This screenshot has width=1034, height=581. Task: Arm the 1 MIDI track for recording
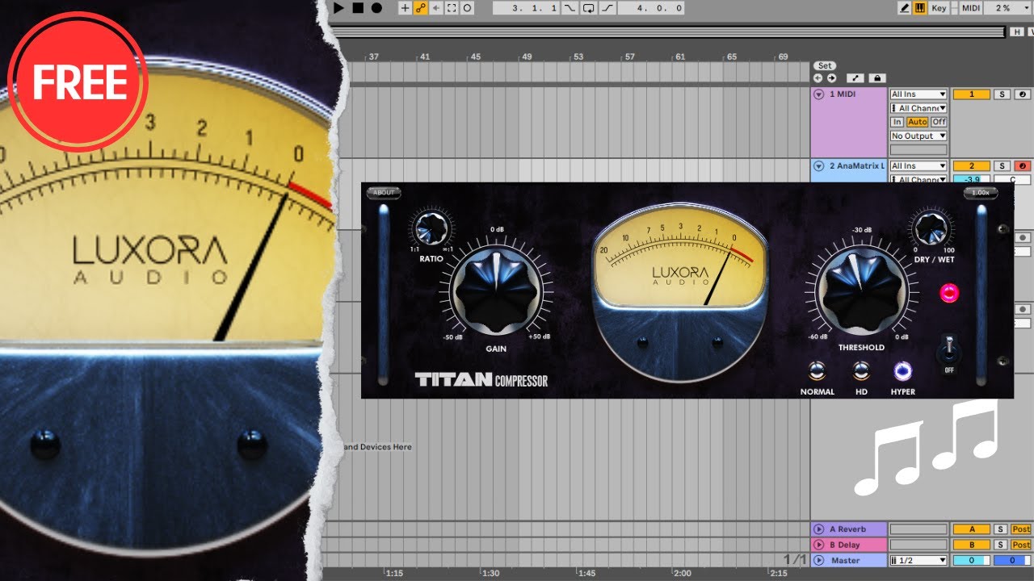coord(1022,94)
